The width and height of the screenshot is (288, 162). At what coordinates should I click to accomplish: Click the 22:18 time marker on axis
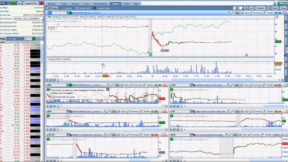point(105,76)
